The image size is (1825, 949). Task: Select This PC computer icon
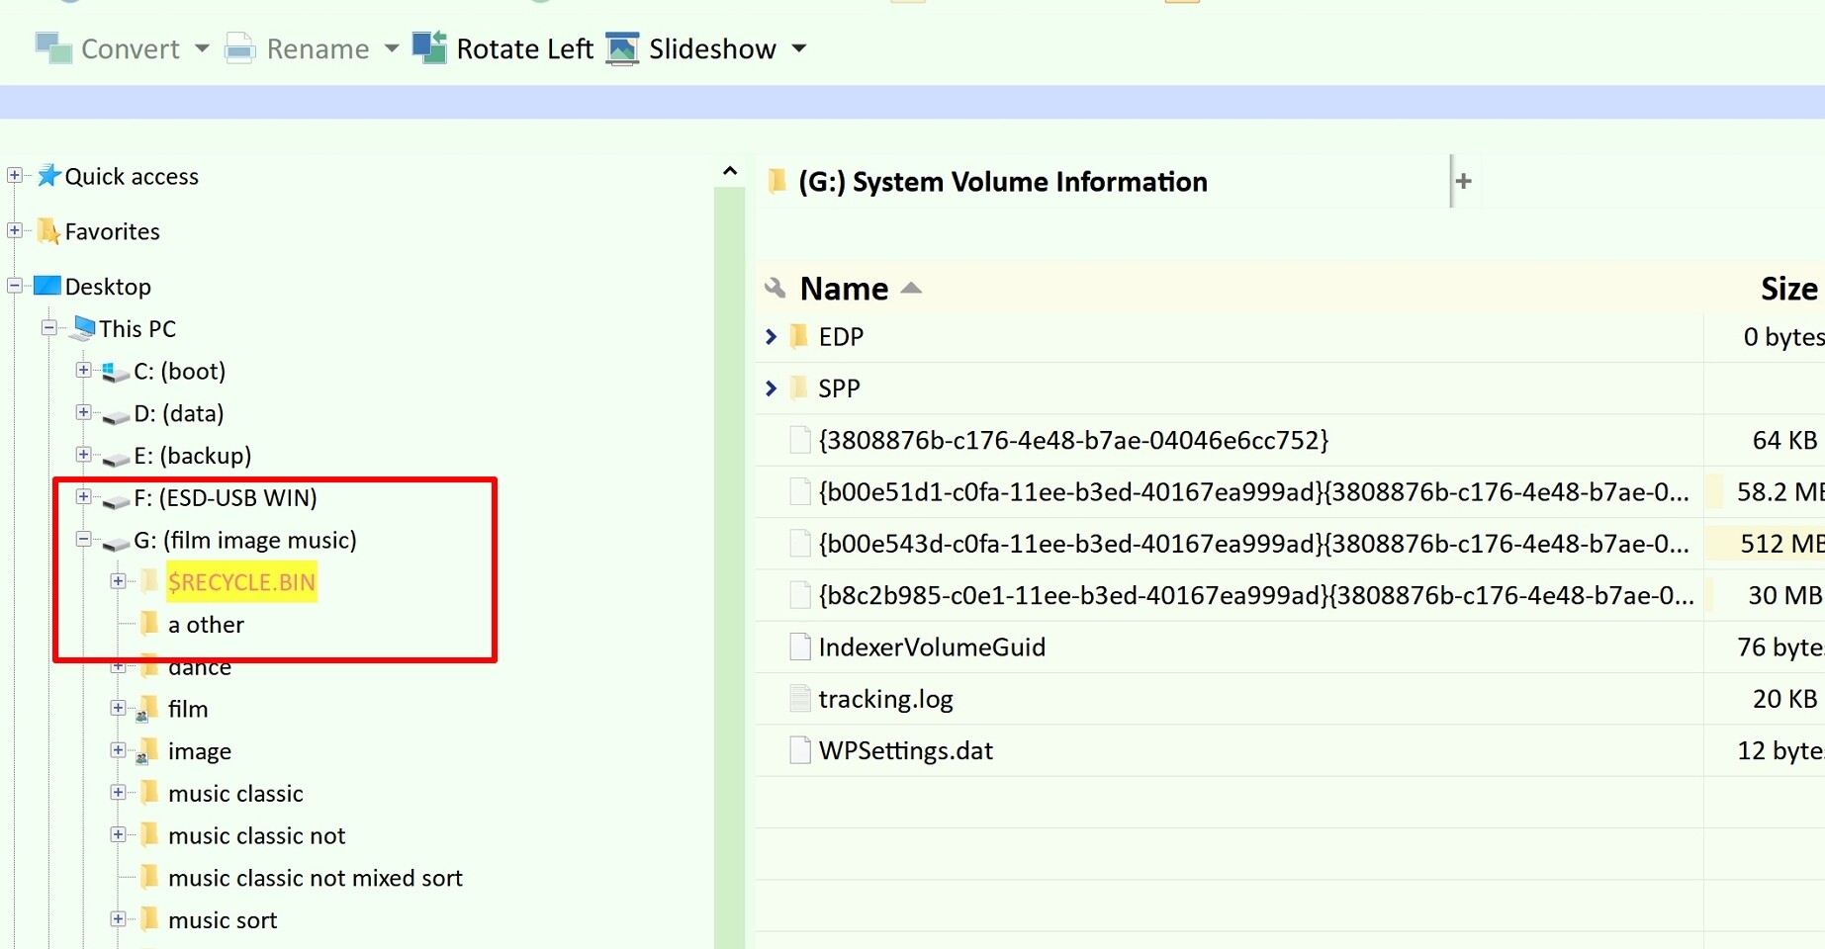click(x=83, y=328)
